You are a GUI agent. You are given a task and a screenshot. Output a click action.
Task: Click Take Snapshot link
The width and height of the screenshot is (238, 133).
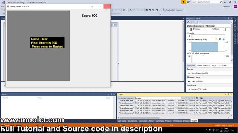point(197,81)
